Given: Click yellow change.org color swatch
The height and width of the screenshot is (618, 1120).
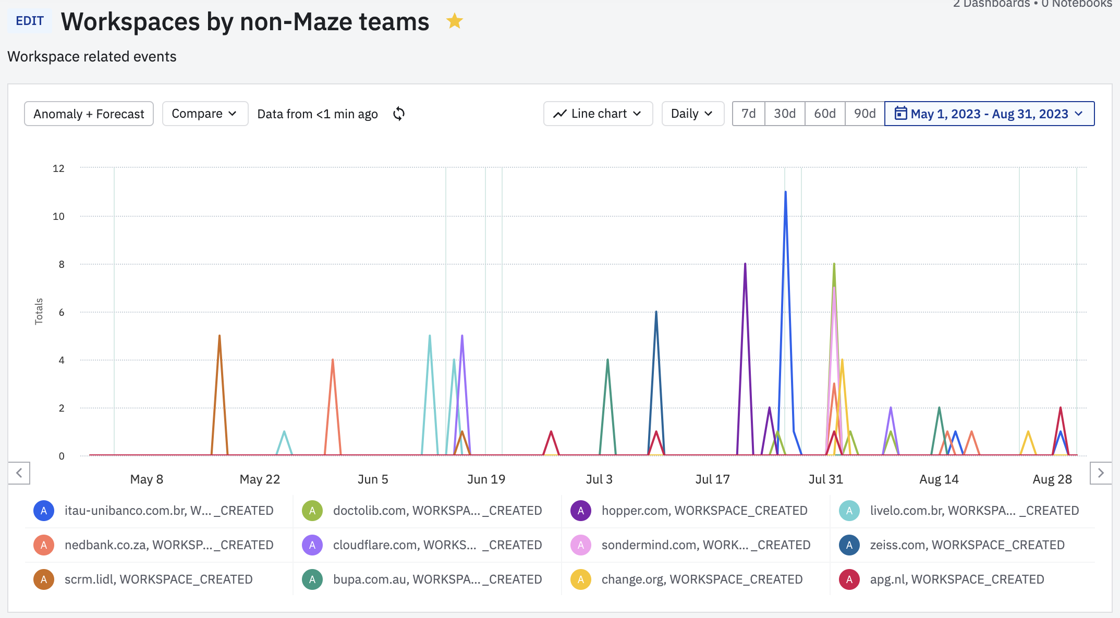Looking at the screenshot, I should tap(580, 579).
